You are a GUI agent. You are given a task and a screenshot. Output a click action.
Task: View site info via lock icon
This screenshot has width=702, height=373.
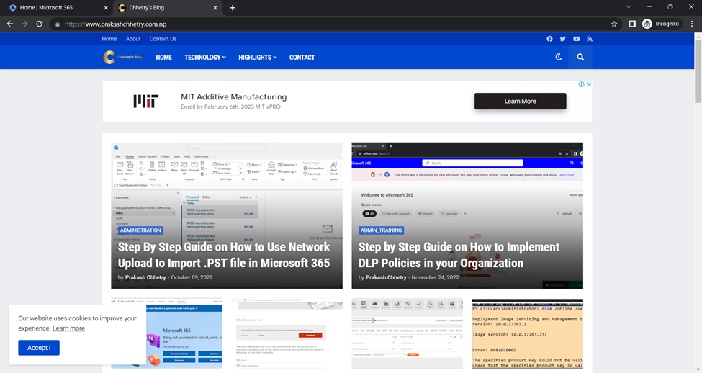point(58,24)
